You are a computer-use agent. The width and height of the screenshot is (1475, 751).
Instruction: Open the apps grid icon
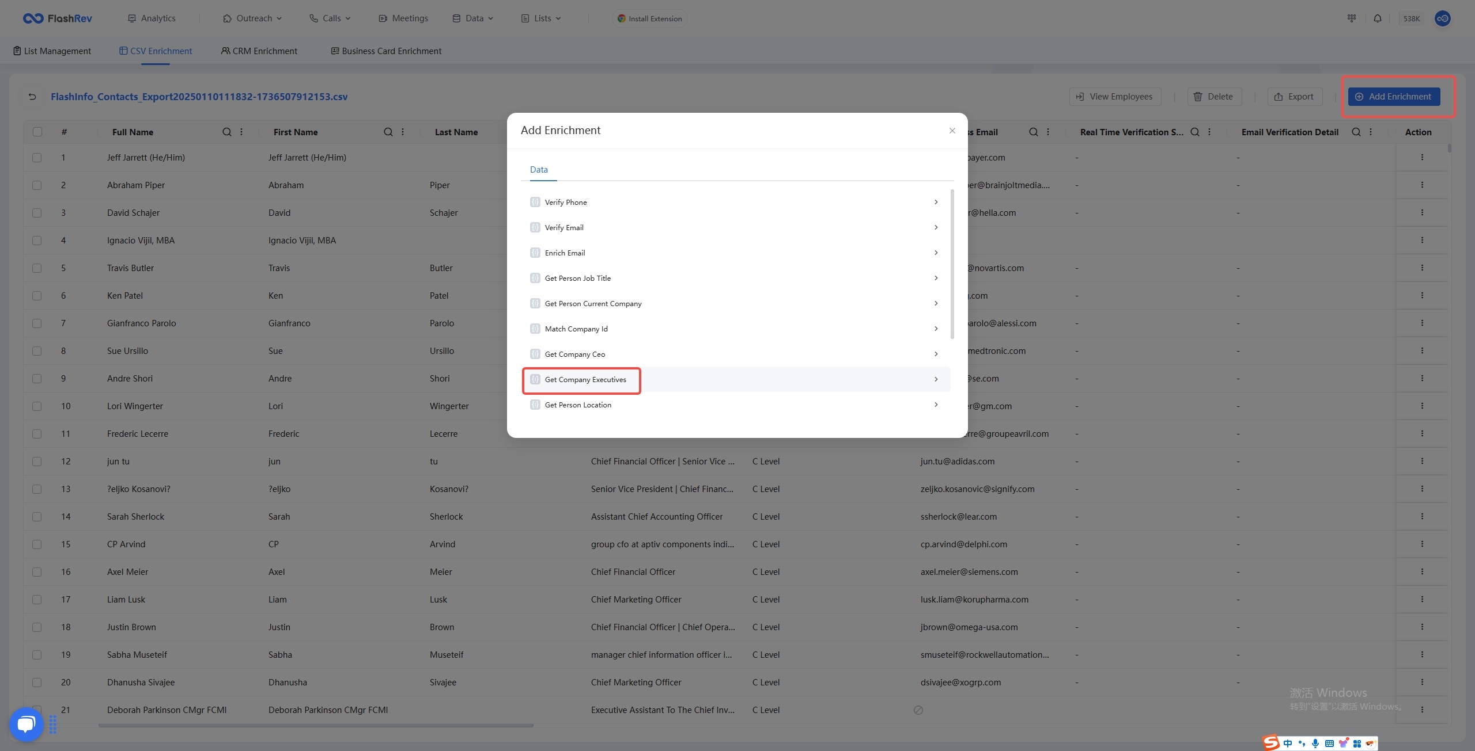point(1352,18)
